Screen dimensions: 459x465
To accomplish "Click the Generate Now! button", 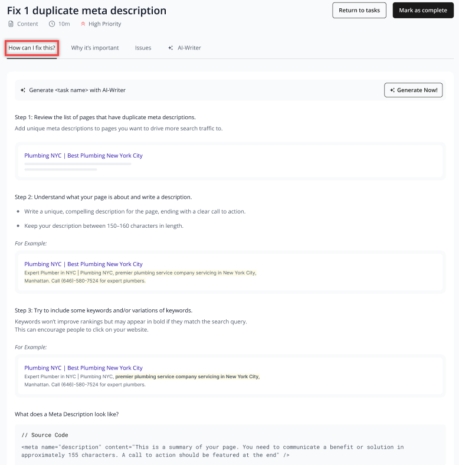I will click(414, 90).
